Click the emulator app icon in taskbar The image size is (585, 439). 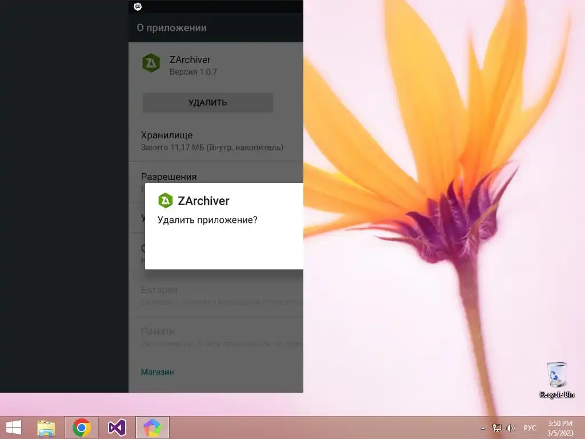tap(152, 428)
